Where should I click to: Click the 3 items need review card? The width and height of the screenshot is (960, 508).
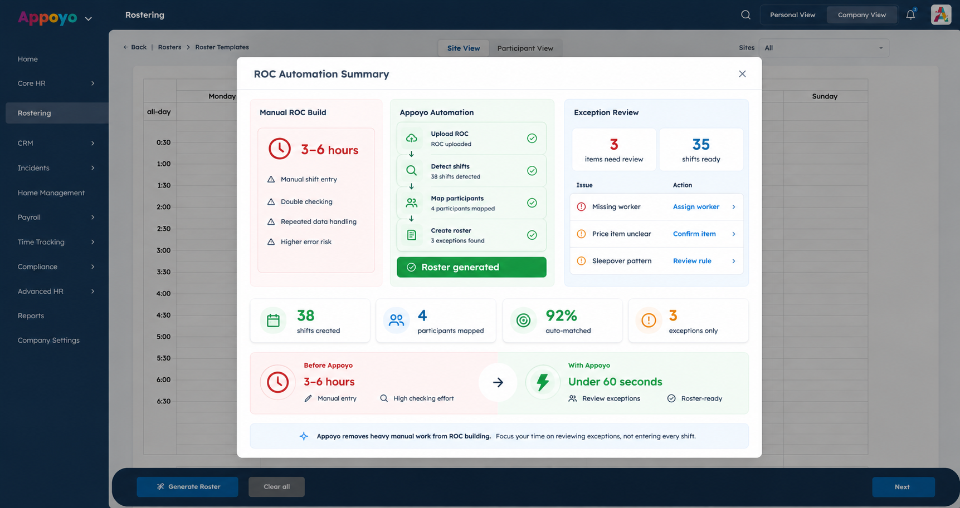tap(614, 150)
